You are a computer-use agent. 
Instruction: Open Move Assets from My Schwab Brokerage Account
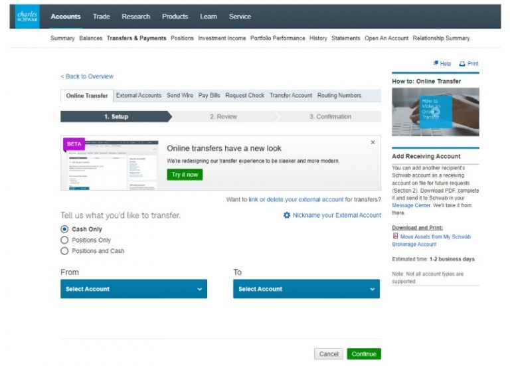click(431, 240)
